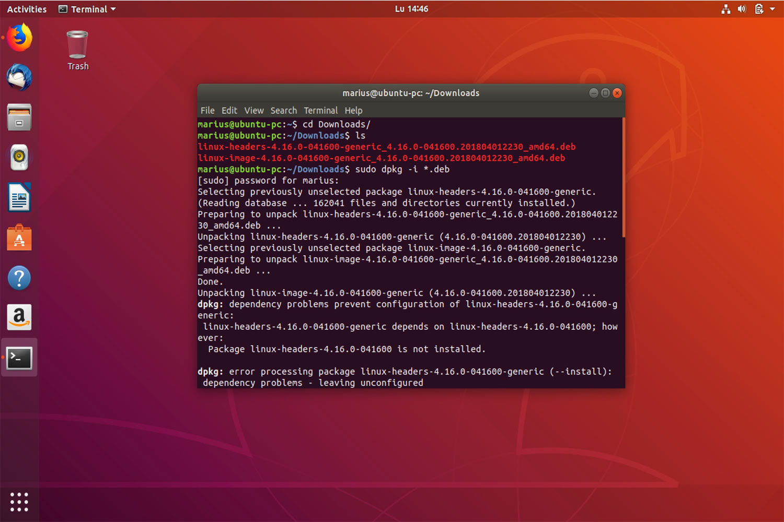Open the Trash desktop icon
Viewport: 784px width, 522px height.
click(x=77, y=50)
